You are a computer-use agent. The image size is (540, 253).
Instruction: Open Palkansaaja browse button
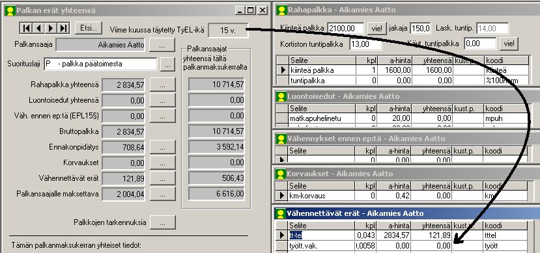162,45
